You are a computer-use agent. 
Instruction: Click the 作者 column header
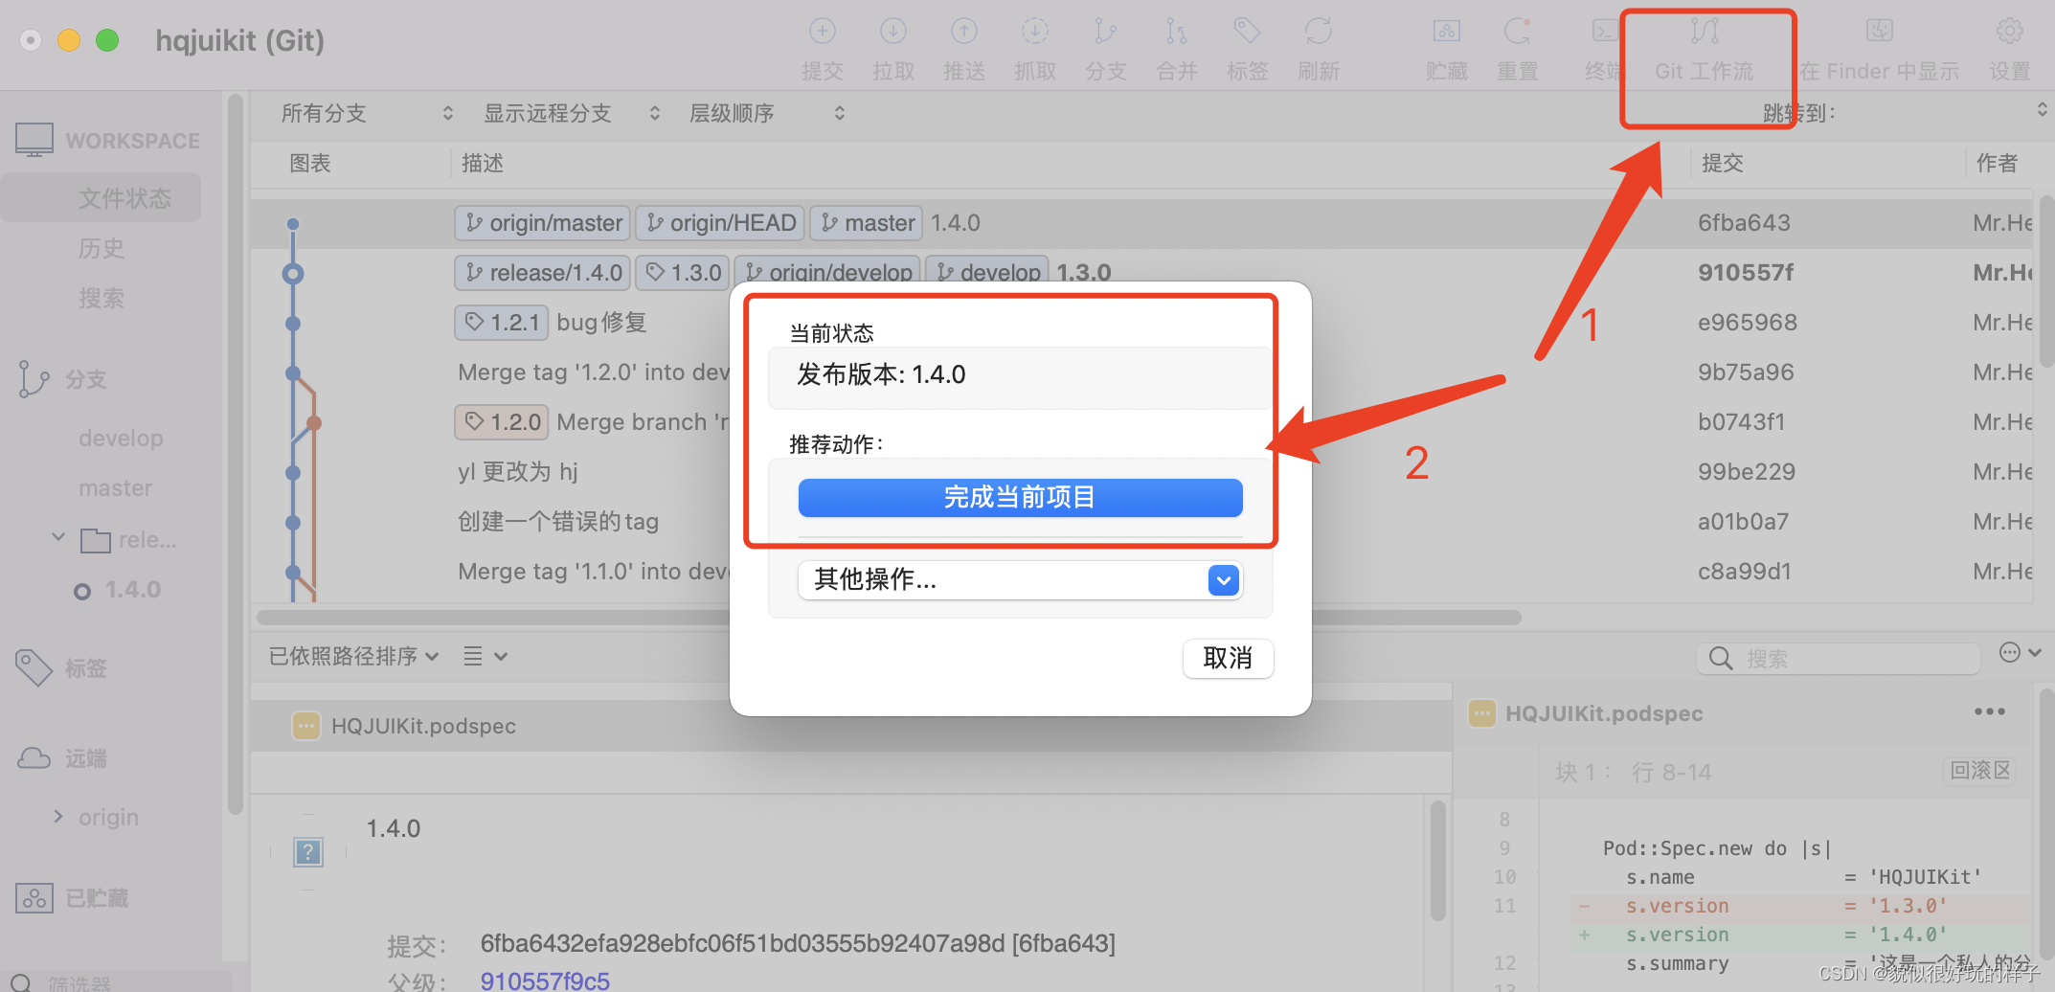(x=1997, y=164)
